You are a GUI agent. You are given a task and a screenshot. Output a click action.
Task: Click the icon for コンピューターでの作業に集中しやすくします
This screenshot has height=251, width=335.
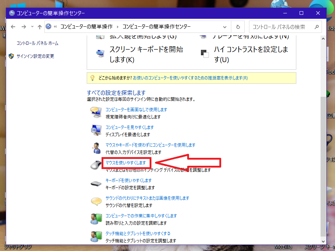click(x=96, y=219)
